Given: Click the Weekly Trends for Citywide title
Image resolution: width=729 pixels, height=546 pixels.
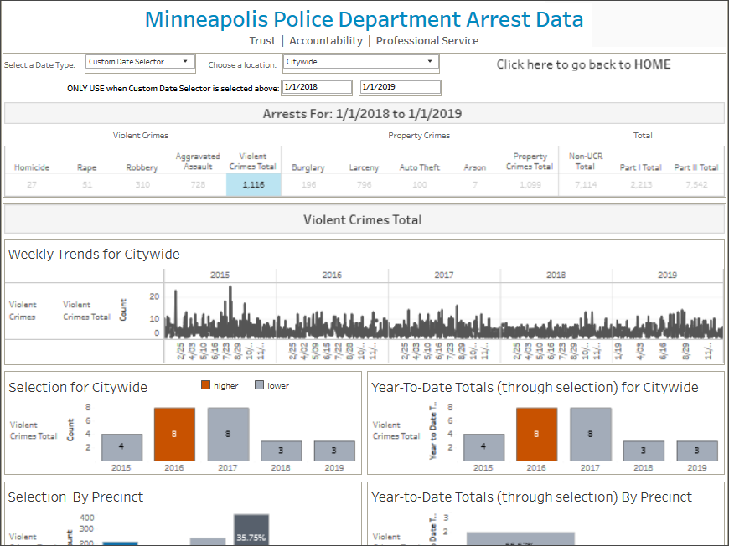Looking at the screenshot, I should (94, 255).
